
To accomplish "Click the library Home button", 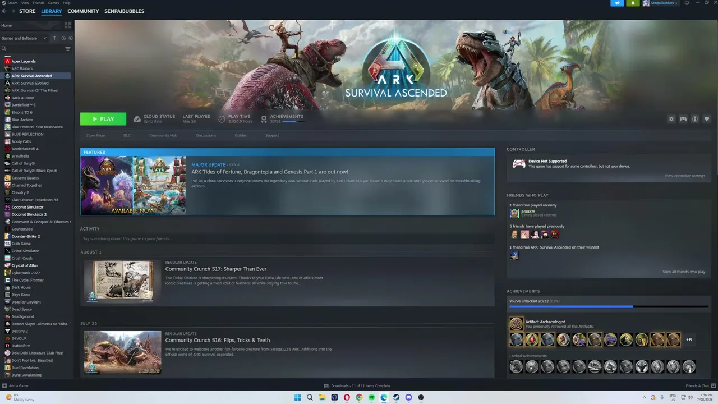I will click(31, 25).
